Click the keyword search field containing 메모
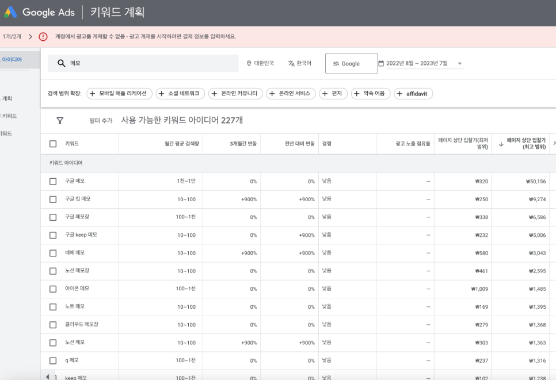556x380 pixels. (143, 63)
